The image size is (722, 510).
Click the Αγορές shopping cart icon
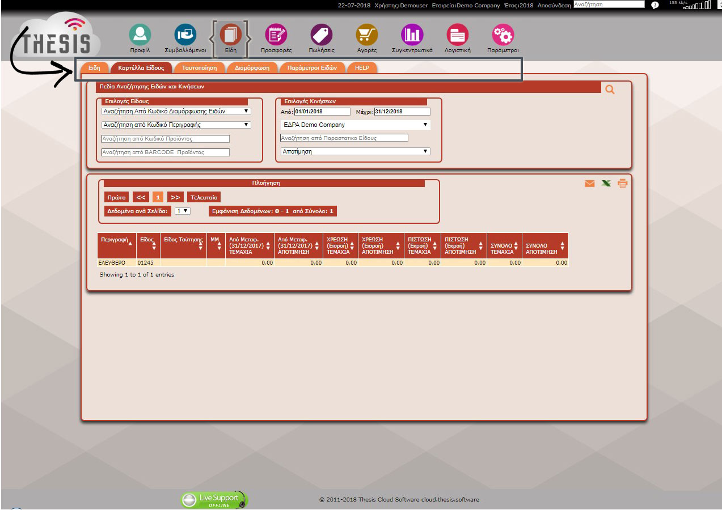(366, 35)
